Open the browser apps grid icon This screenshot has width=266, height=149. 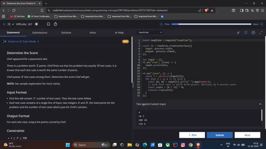tap(4, 16)
